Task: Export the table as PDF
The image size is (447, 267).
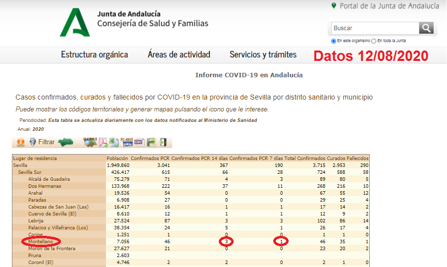Action: point(103,142)
